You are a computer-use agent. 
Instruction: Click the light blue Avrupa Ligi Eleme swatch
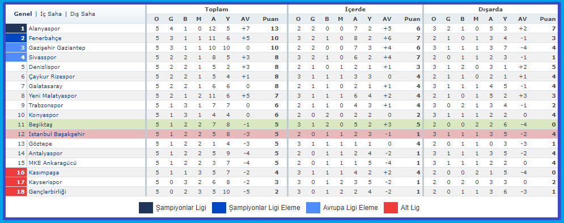coord(313,208)
